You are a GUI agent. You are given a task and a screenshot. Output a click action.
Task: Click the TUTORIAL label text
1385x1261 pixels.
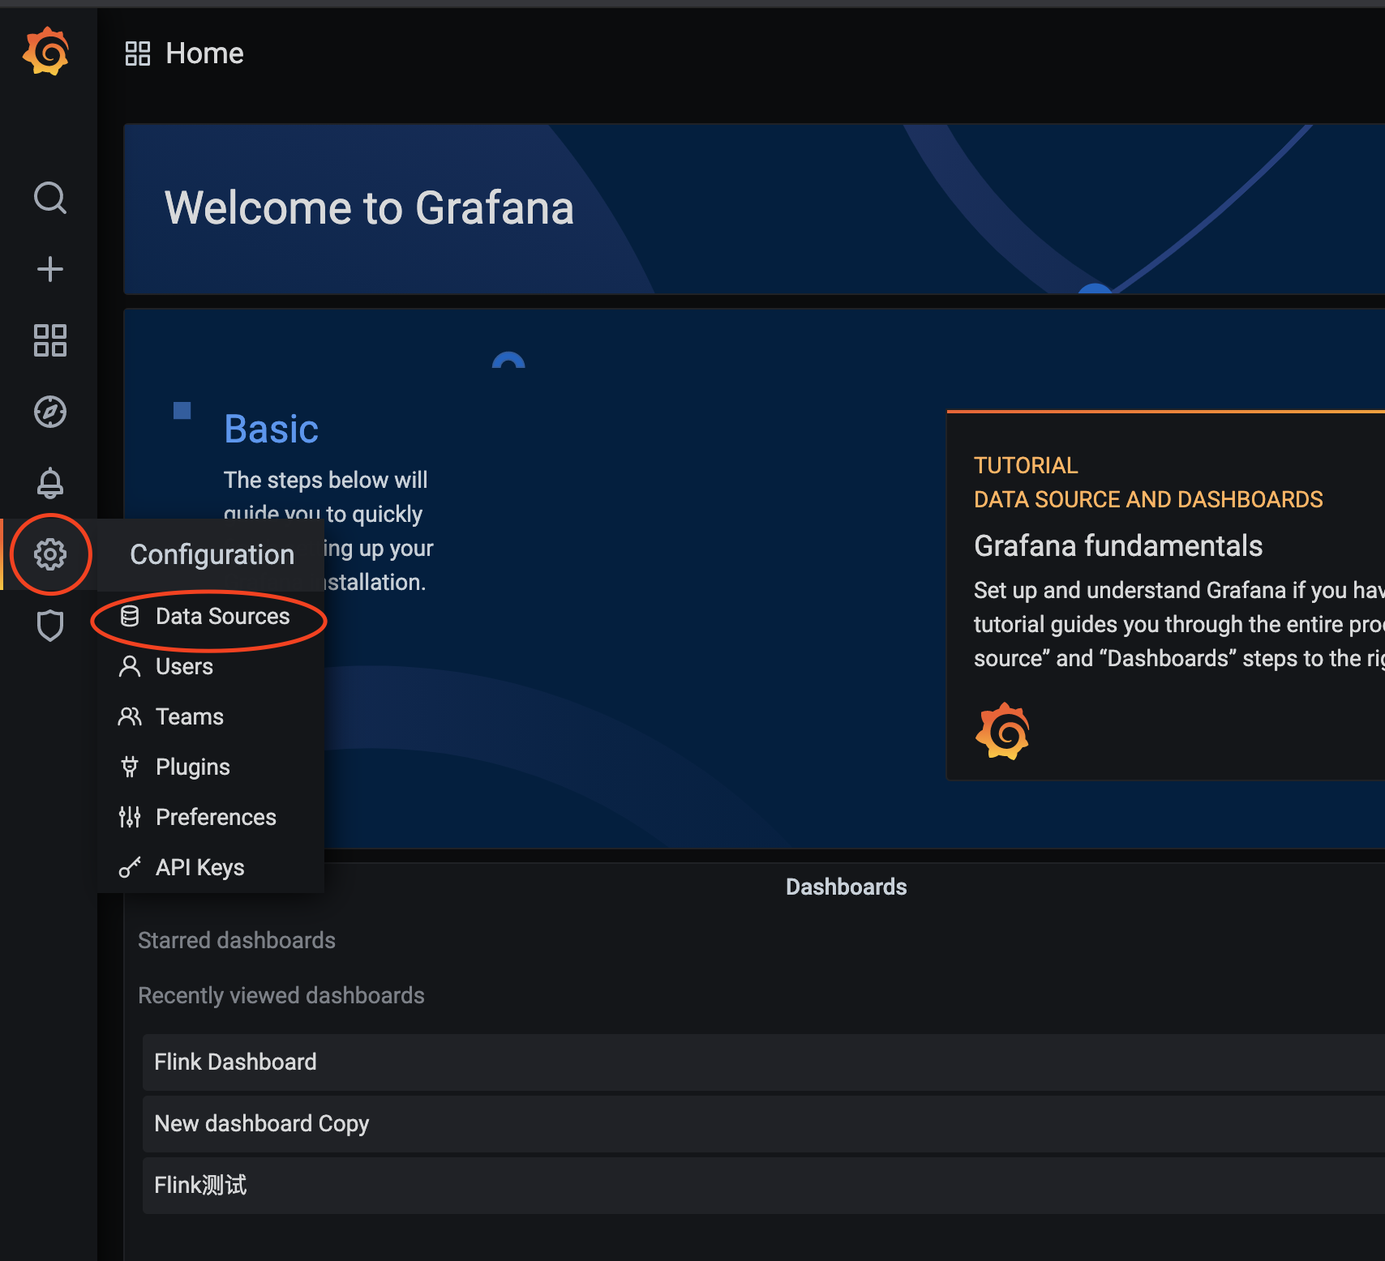click(x=1026, y=465)
